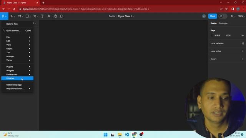Viewport: 246px width, 138px height.
Task: Open browser side panel icon
Action: pos(233,9)
